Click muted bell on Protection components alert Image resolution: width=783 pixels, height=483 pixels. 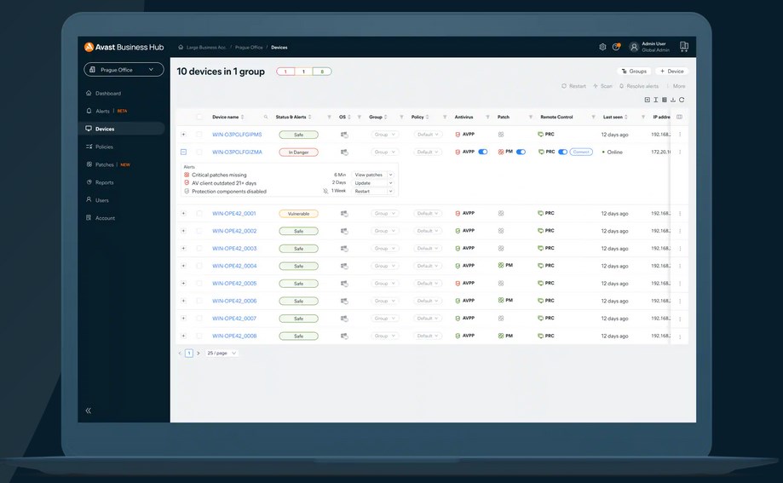click(x=325, y=191)
